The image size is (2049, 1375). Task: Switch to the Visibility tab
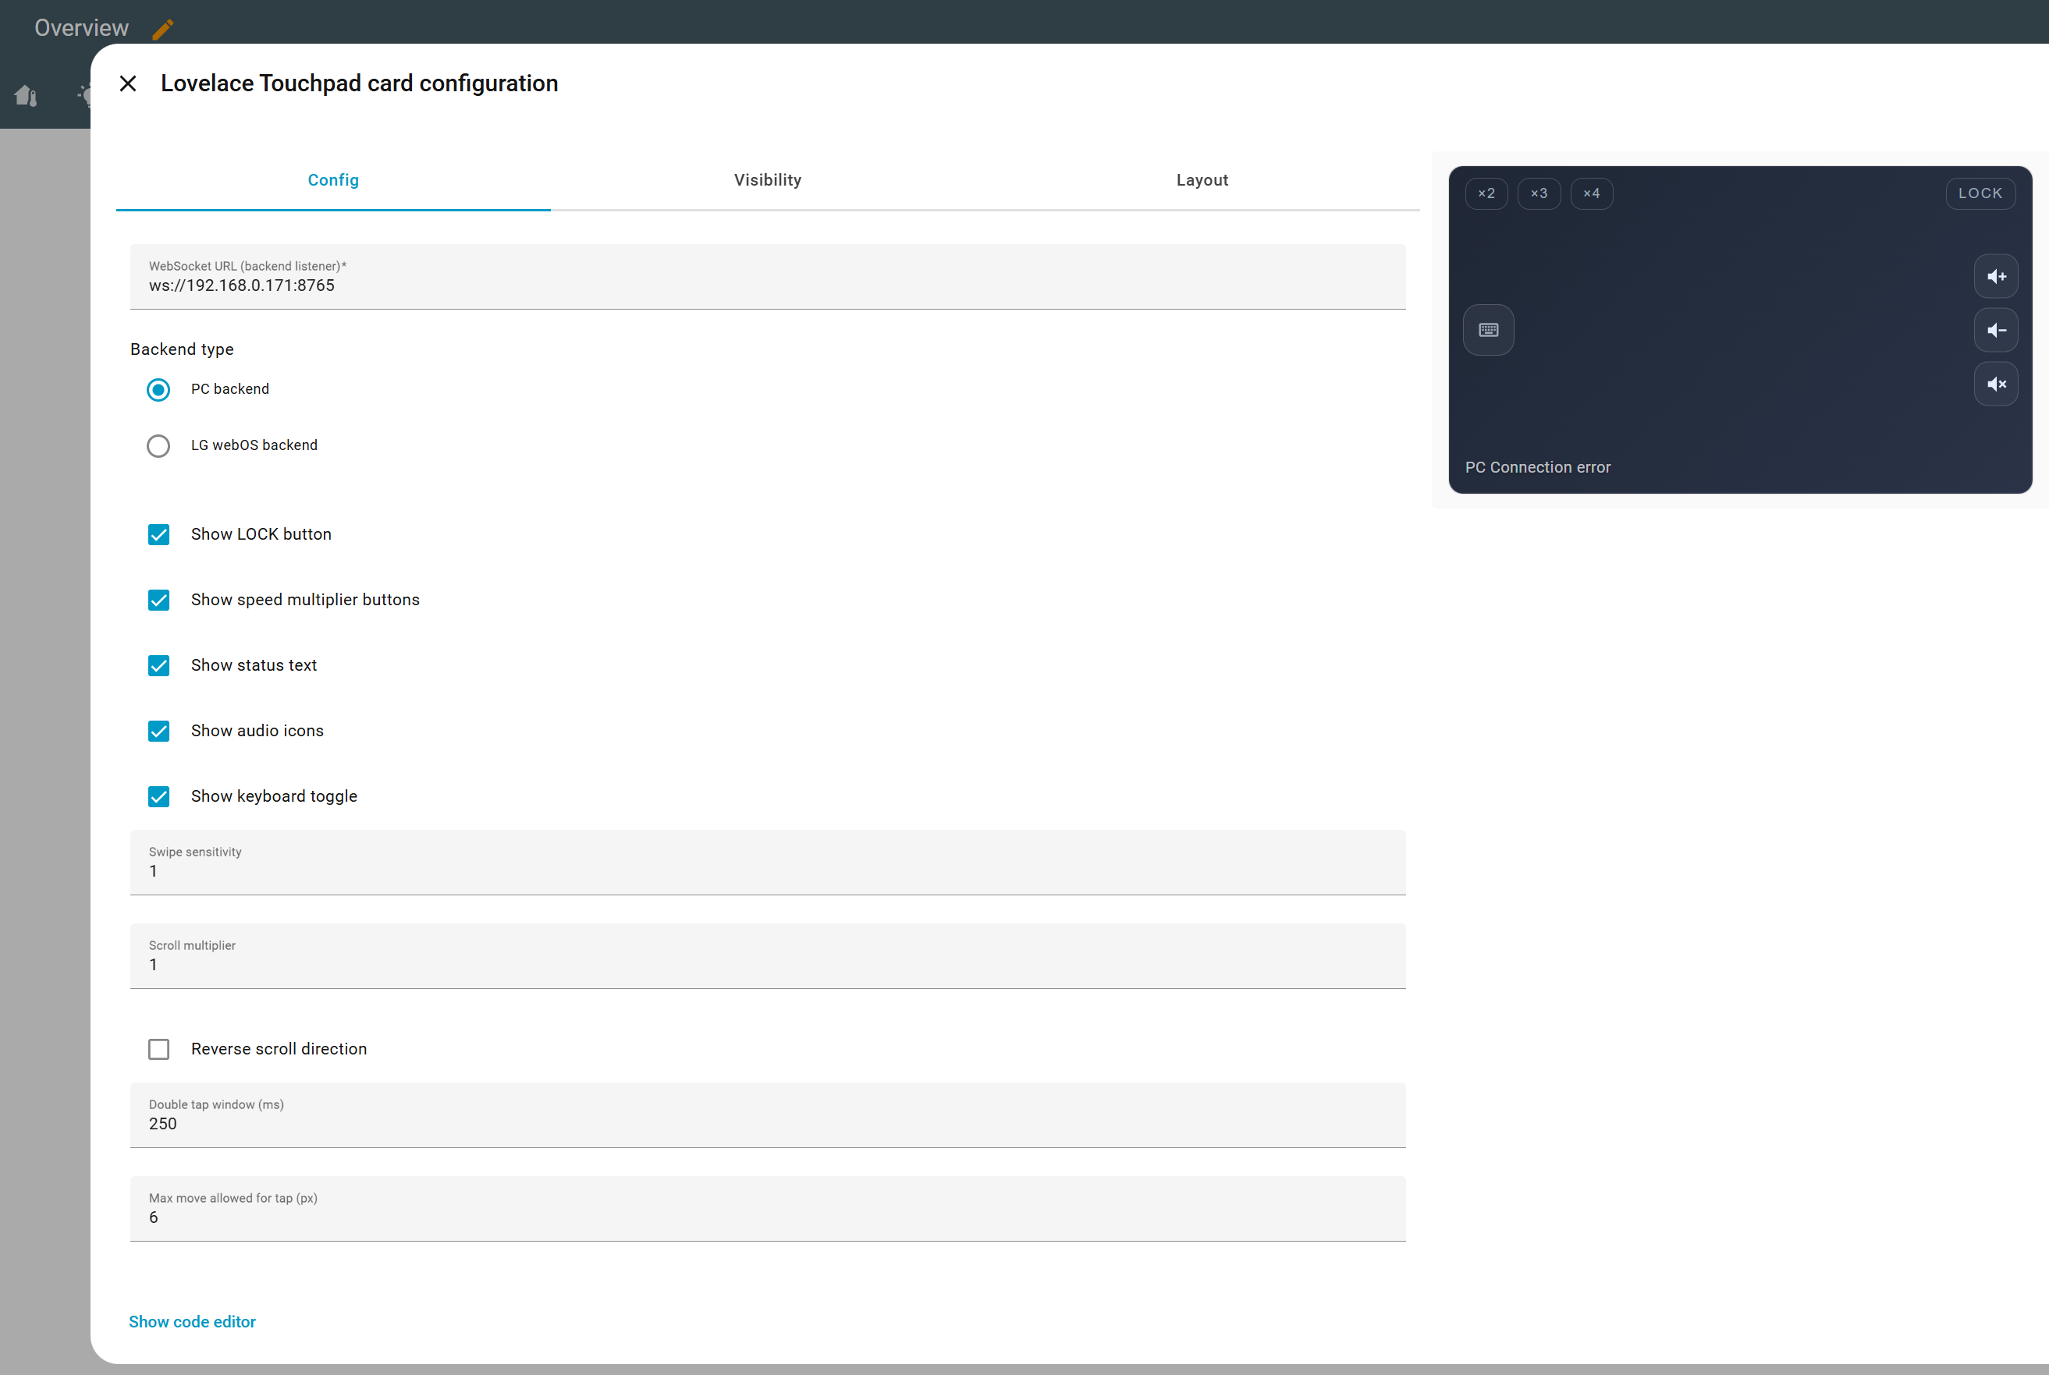coord(767,179)
